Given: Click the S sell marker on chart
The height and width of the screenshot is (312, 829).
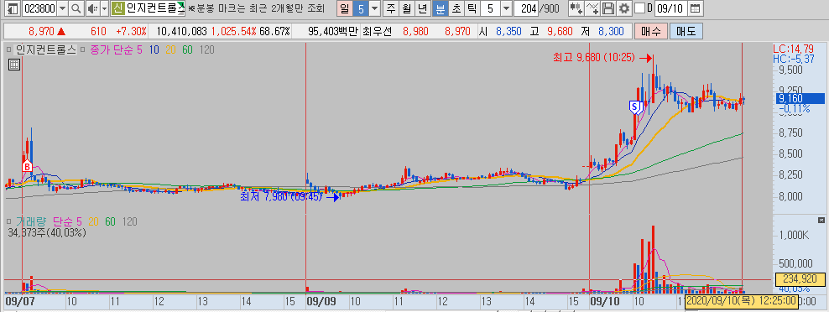Looking at the screenshot, I should pos(634,107).
